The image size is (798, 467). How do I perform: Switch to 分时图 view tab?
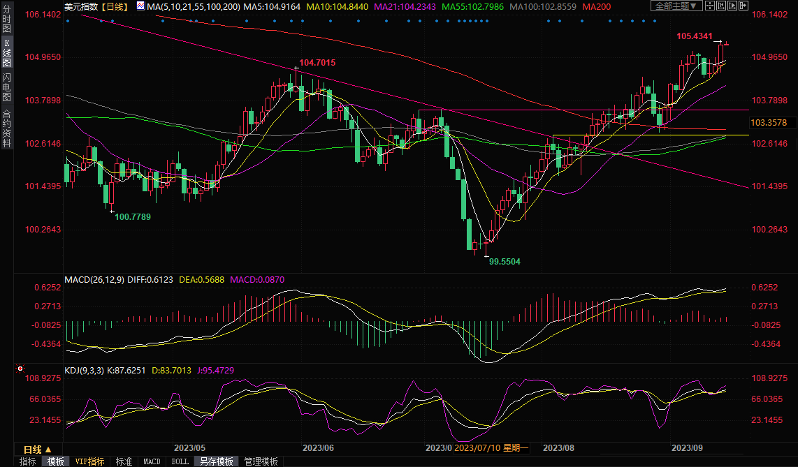tap(7, 19)
